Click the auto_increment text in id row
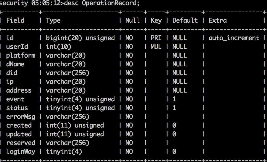The height and width of the screenshot is (162, 267). point(234,38)
